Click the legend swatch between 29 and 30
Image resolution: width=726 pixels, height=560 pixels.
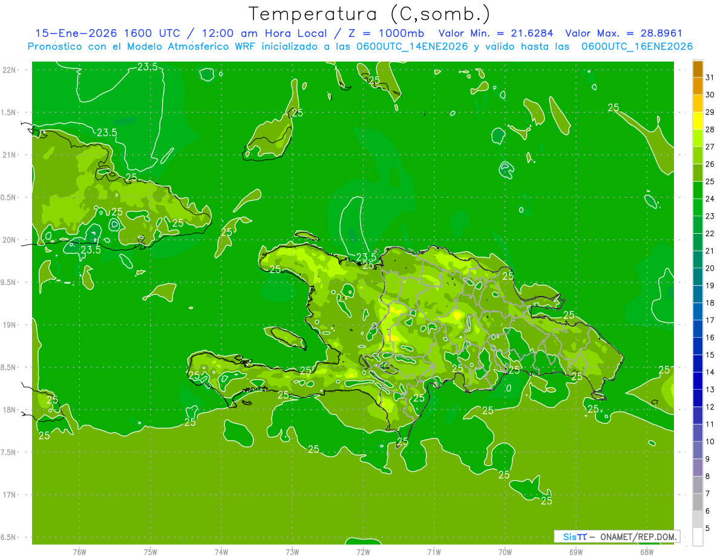point(698,103)
